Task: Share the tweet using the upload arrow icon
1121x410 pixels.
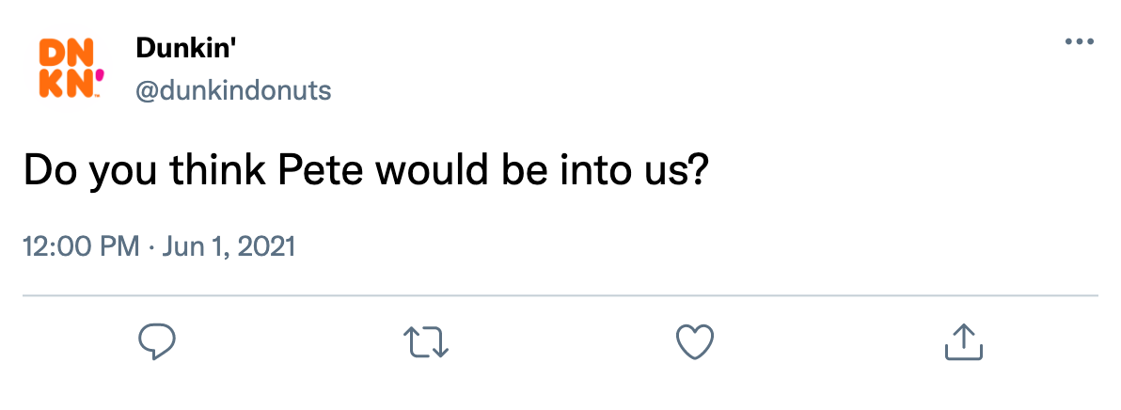Action: click(x=963, y=342)
